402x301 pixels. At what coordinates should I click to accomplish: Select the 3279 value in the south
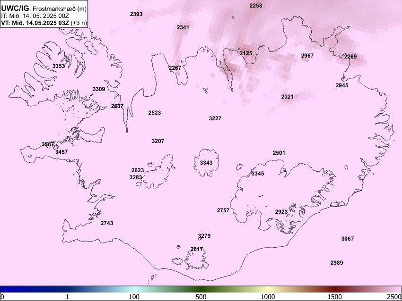point(204,236)
